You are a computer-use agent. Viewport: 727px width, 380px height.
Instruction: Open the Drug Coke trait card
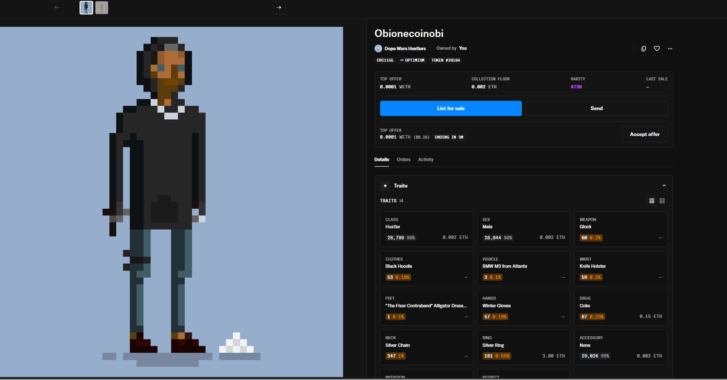tap(620, 309)
